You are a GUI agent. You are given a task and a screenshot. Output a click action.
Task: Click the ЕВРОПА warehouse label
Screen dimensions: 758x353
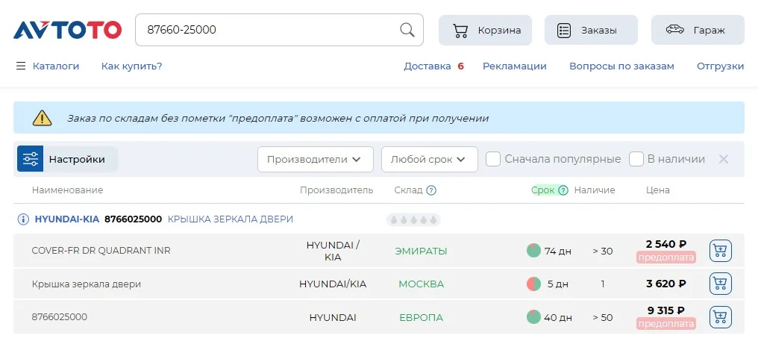coord(421,318)
